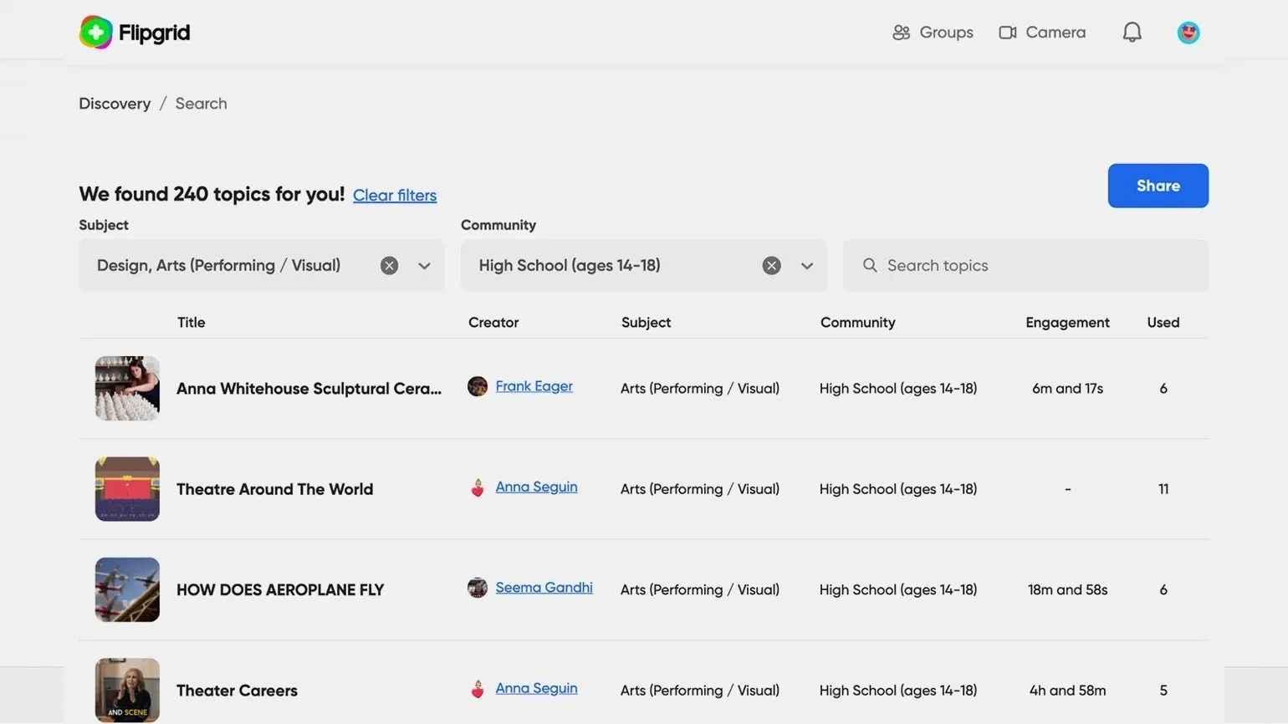Click Frank Eager's creator avatar

click(x=478, y=386)
